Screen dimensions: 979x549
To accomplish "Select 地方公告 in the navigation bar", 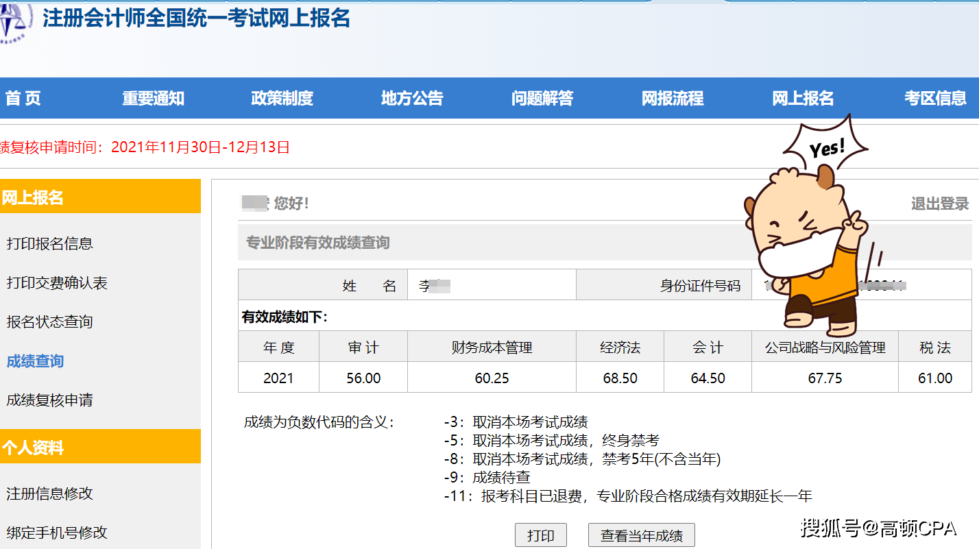I will pyautogui.click(x=412, y=99).
